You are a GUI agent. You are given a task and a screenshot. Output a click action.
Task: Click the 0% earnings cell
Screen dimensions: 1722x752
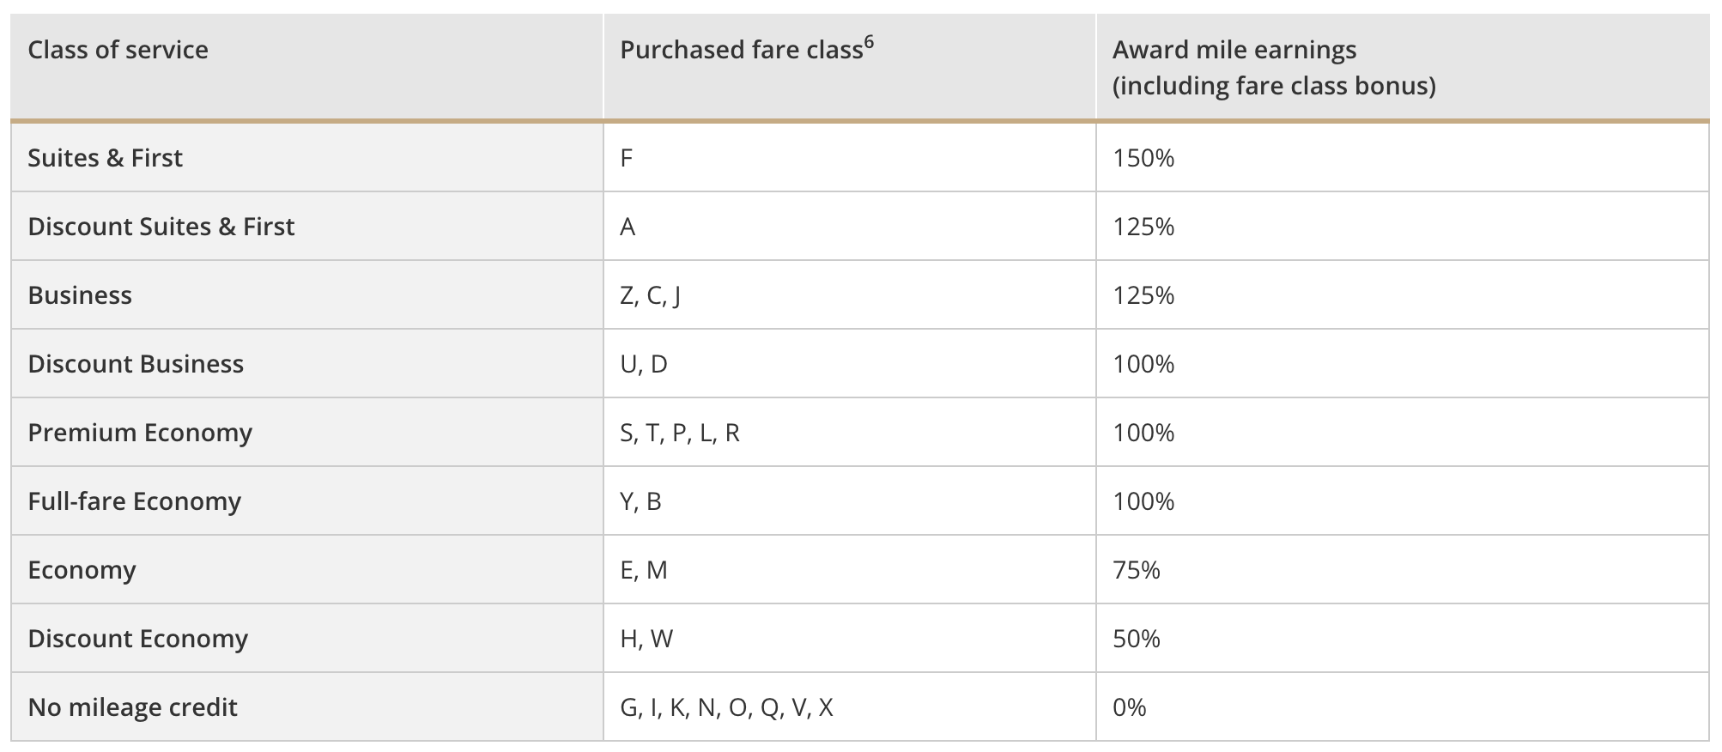point(1129,707)
